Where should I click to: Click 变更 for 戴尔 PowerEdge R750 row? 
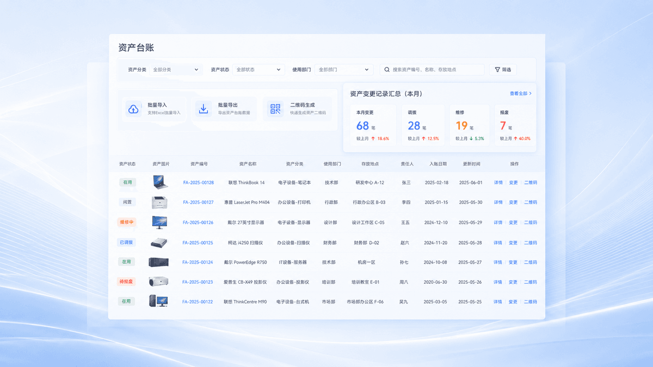point(513,262)
